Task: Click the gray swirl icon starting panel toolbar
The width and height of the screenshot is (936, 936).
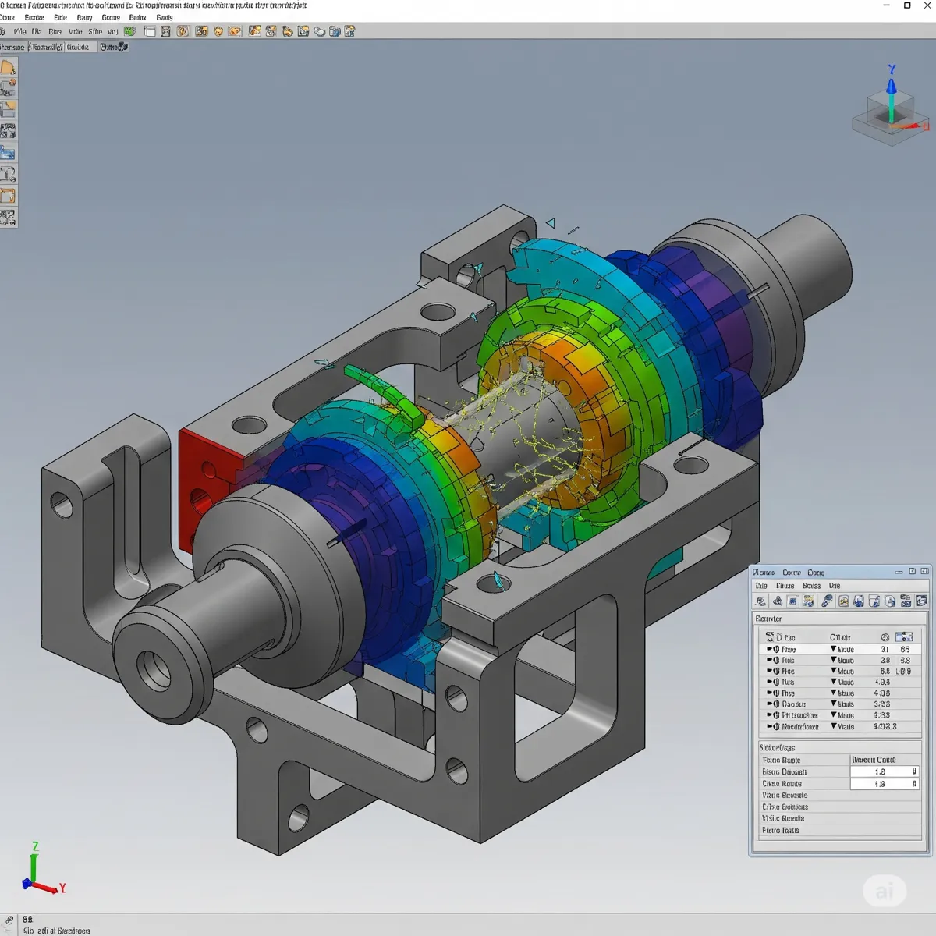Action: point(760,601)
